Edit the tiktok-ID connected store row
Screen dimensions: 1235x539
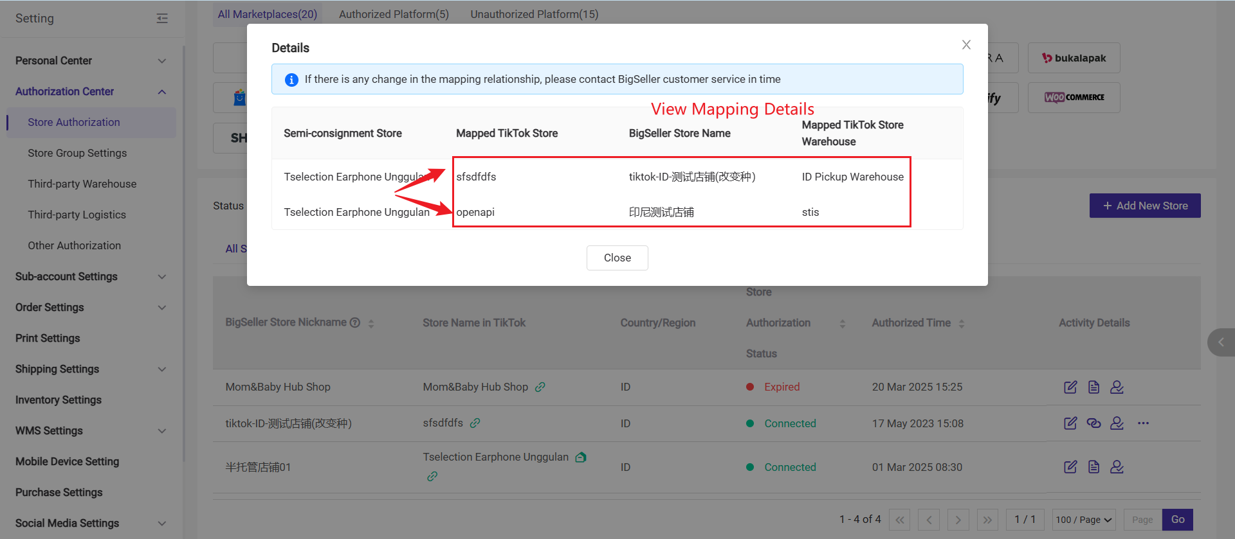coord(1070,423)
